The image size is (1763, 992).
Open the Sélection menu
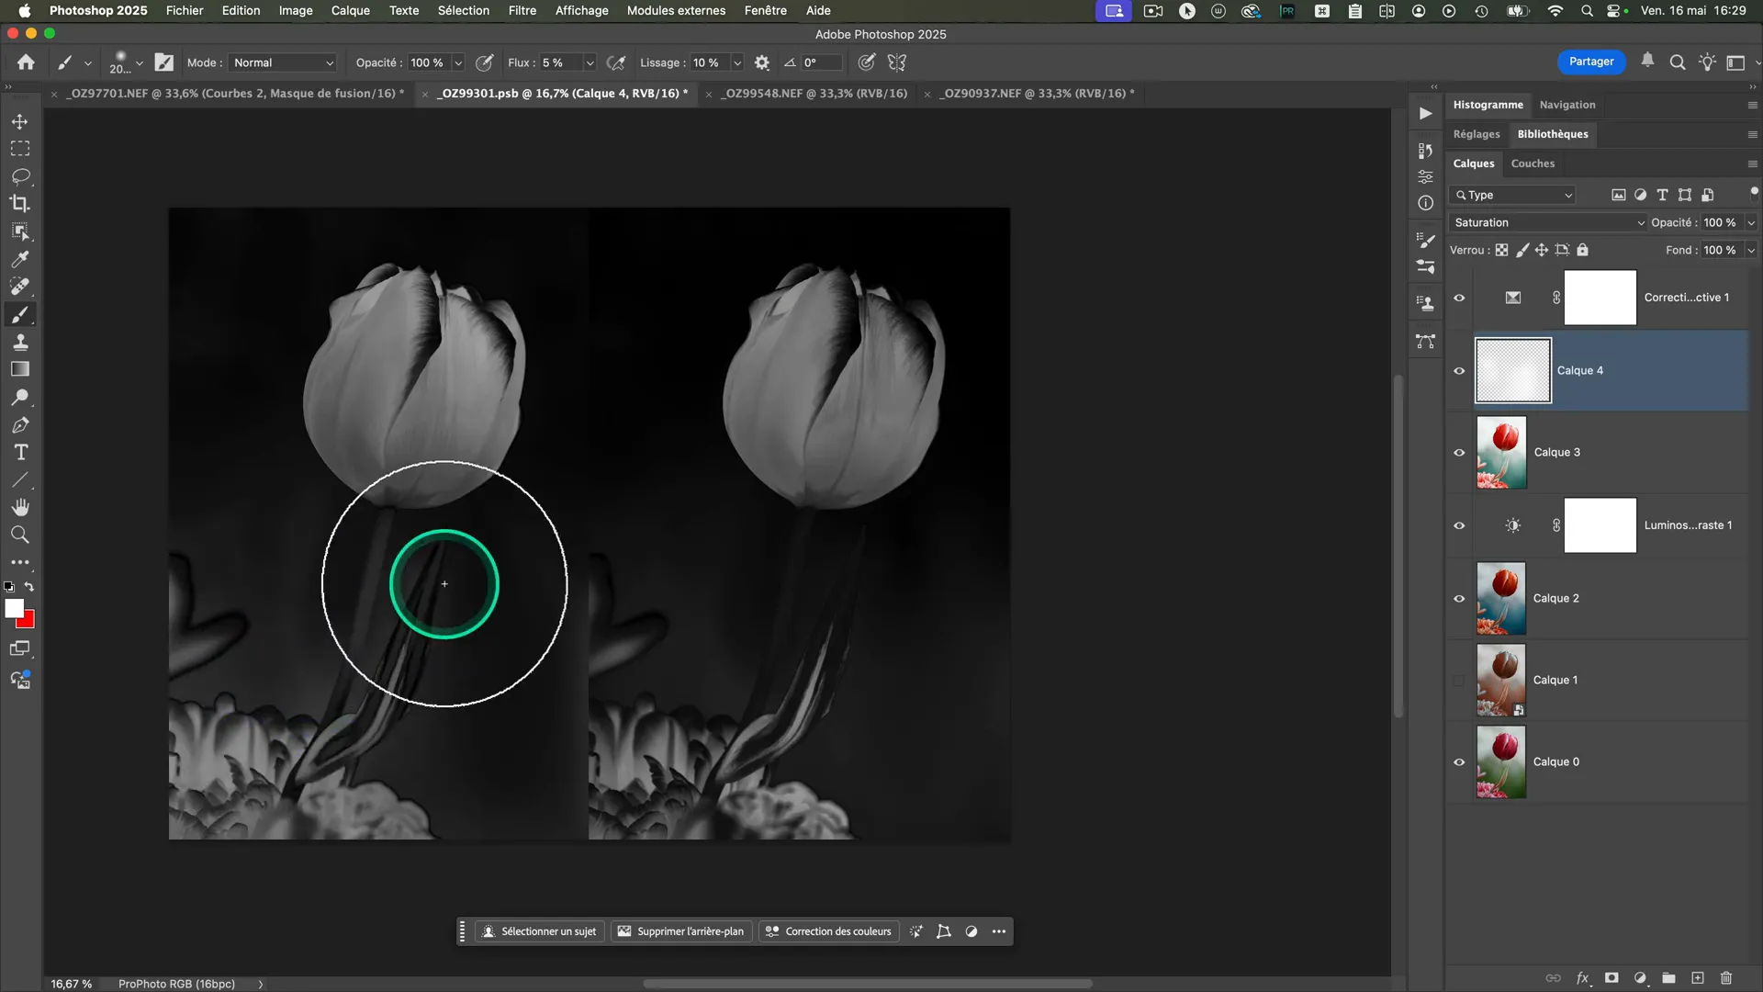coord(463,10)
